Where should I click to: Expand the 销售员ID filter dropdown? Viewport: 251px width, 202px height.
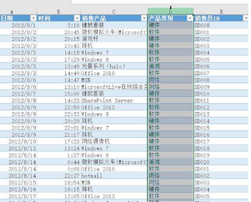coord(246,18)
